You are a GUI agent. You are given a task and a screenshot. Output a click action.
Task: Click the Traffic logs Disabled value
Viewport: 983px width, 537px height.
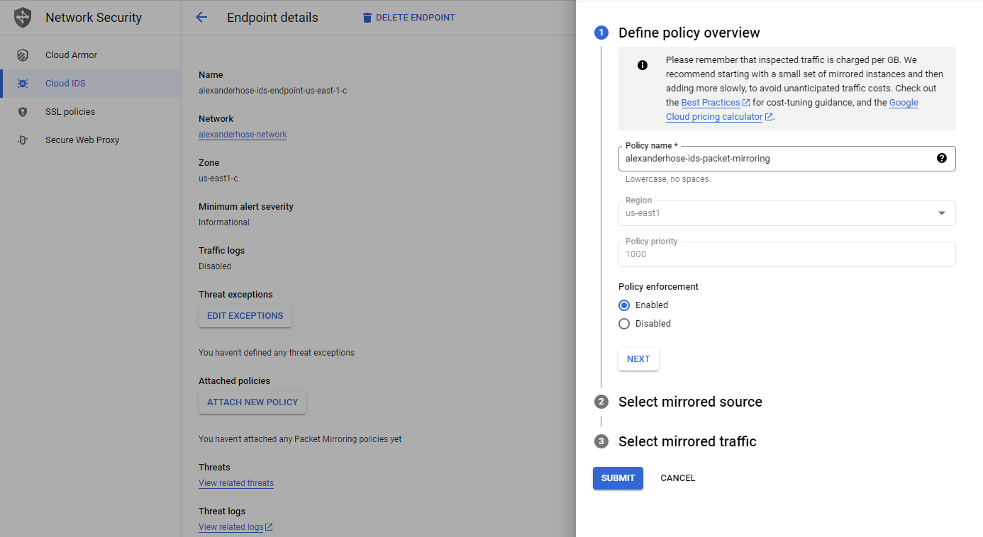pyautogui.click(x=215, y=266)
